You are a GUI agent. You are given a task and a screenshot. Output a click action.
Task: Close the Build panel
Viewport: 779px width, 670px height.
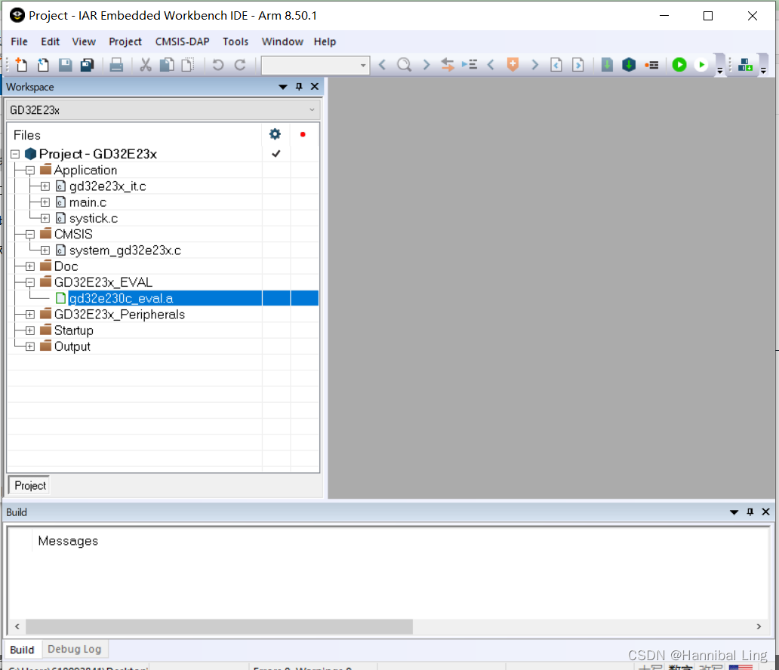765,512
